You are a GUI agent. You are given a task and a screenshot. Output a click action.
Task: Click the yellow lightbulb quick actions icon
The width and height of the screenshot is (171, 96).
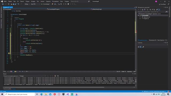[x=9, y=53]
